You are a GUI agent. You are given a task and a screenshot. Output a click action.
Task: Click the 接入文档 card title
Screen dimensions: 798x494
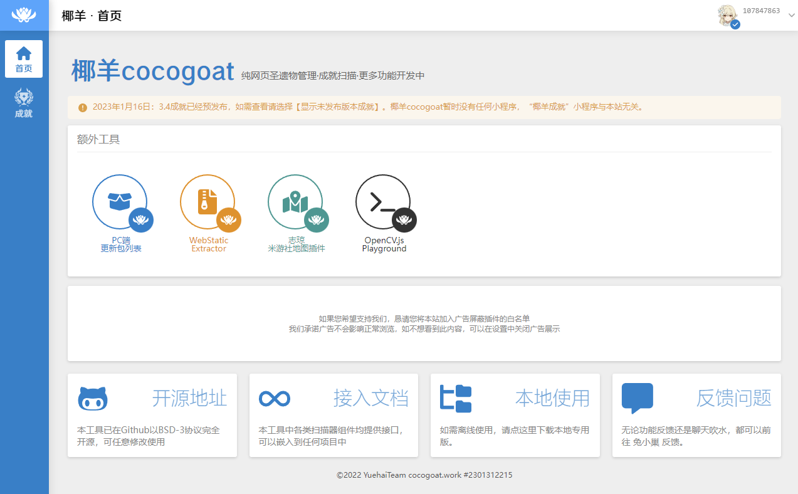coord(370,398)
